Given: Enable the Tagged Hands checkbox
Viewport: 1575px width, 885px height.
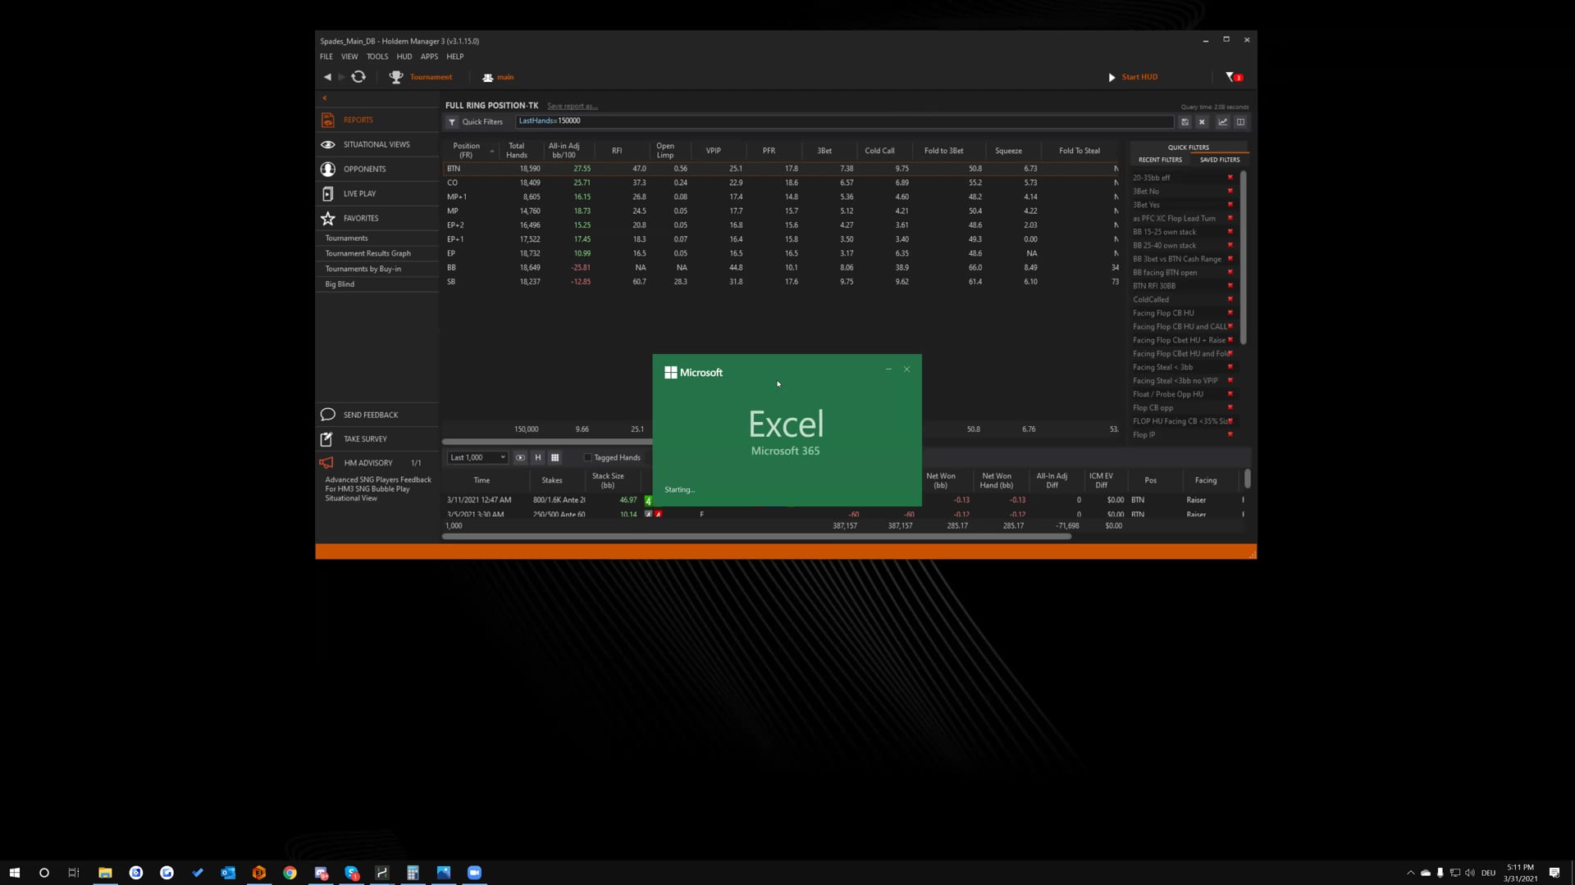Looking at the screenshot, I should (587, 458).
